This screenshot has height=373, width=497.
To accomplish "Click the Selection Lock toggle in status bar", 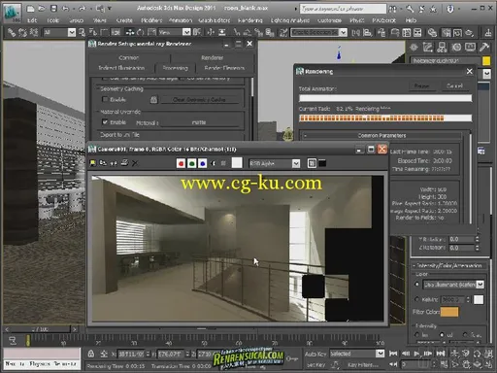I will pyautogui.click(x=91, y=354).
